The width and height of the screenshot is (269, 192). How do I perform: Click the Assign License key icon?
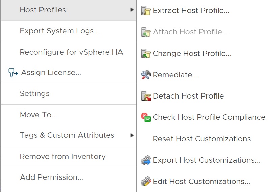(x=13, y=73)
